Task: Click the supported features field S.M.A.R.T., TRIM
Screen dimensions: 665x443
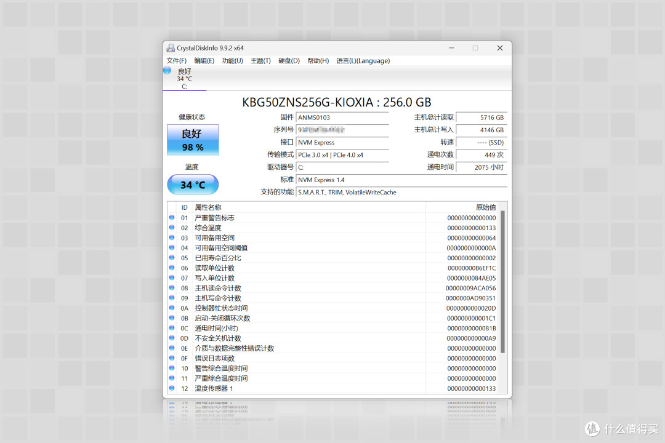Action: (401, 192)
